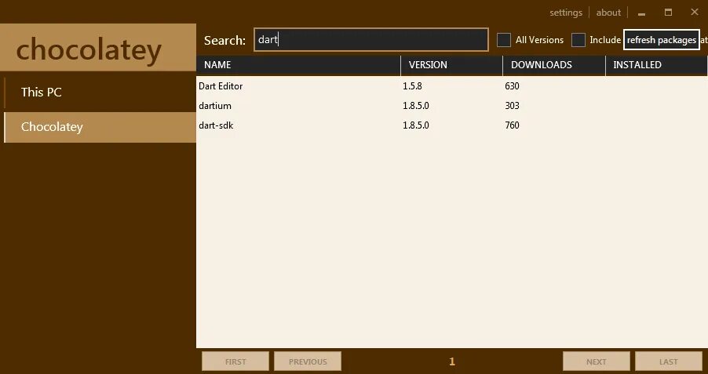Click the 630 downloads value
Viewport: 708px width, 374px height.
tap(512, 85)
